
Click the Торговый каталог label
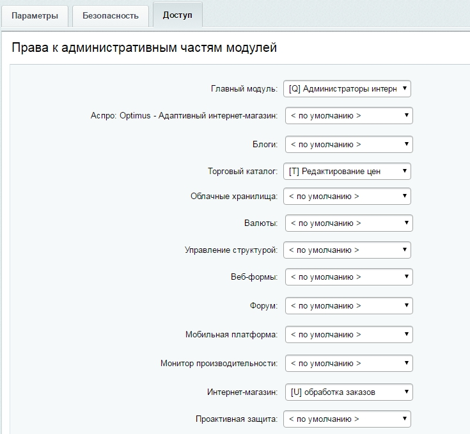[242, 172]
